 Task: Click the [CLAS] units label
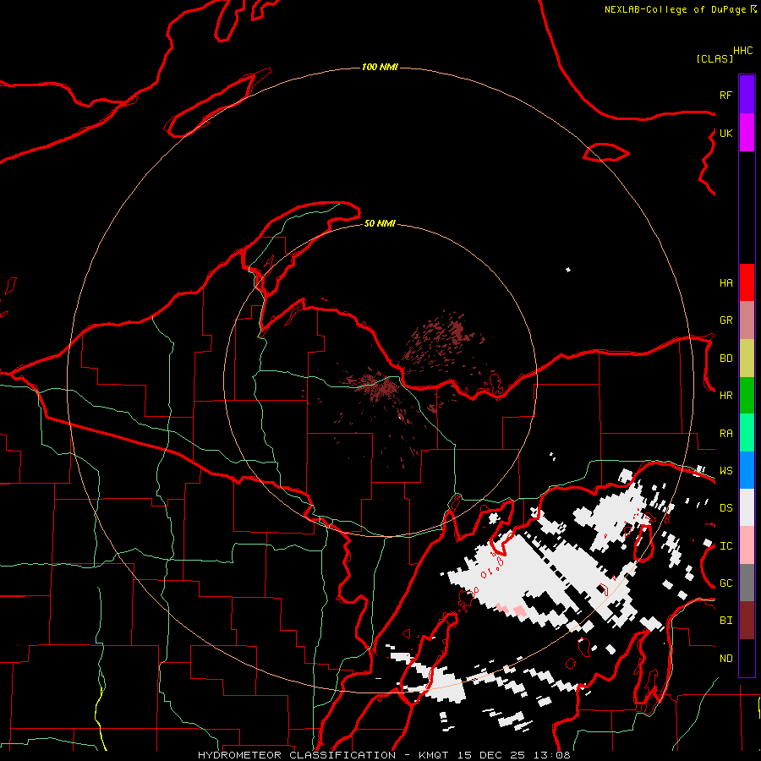click(714, 58)
